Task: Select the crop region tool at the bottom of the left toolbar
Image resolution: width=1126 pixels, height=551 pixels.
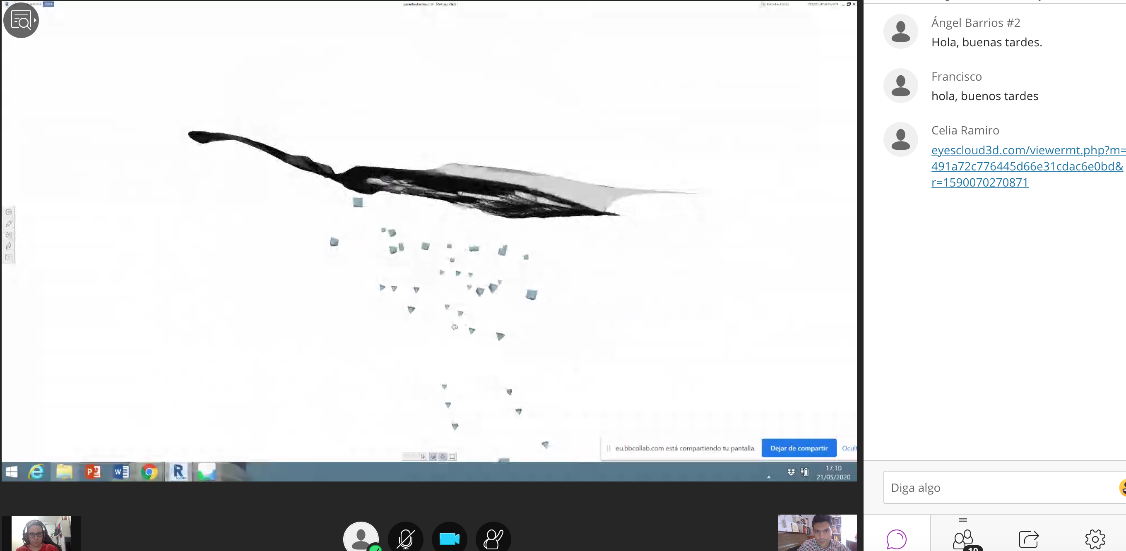Action: (9, 258)
